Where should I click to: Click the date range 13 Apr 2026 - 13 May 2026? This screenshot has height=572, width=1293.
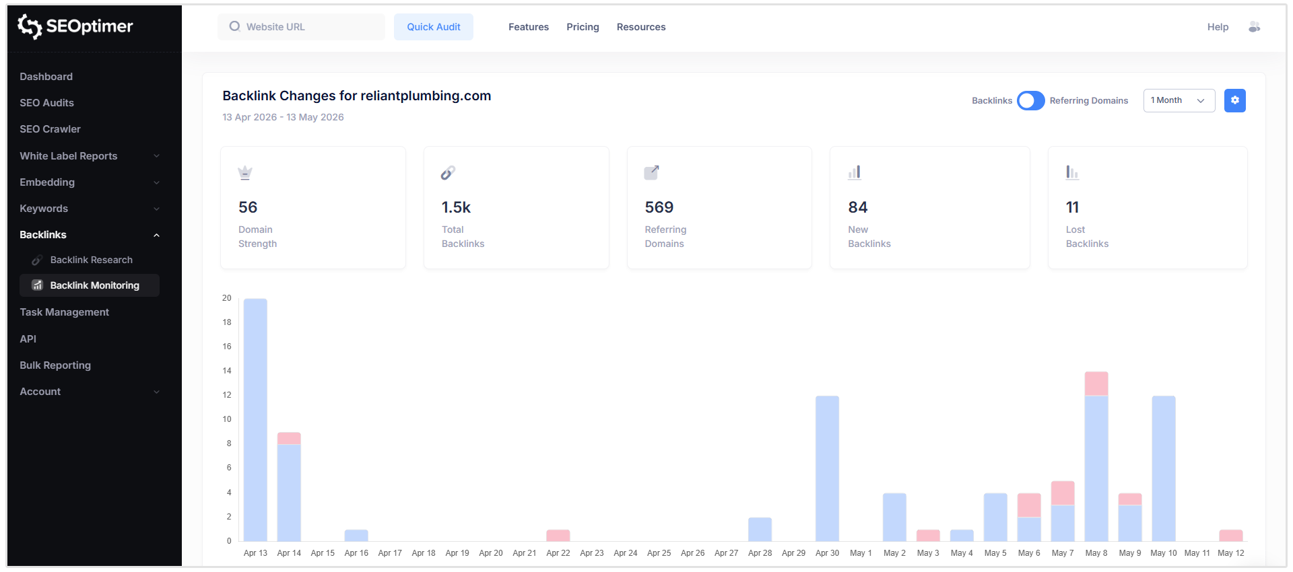(283, 117)
